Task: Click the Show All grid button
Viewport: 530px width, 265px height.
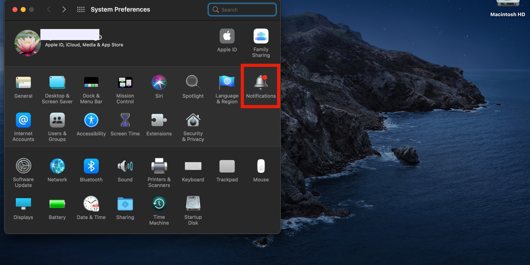Action: point(81,9)
